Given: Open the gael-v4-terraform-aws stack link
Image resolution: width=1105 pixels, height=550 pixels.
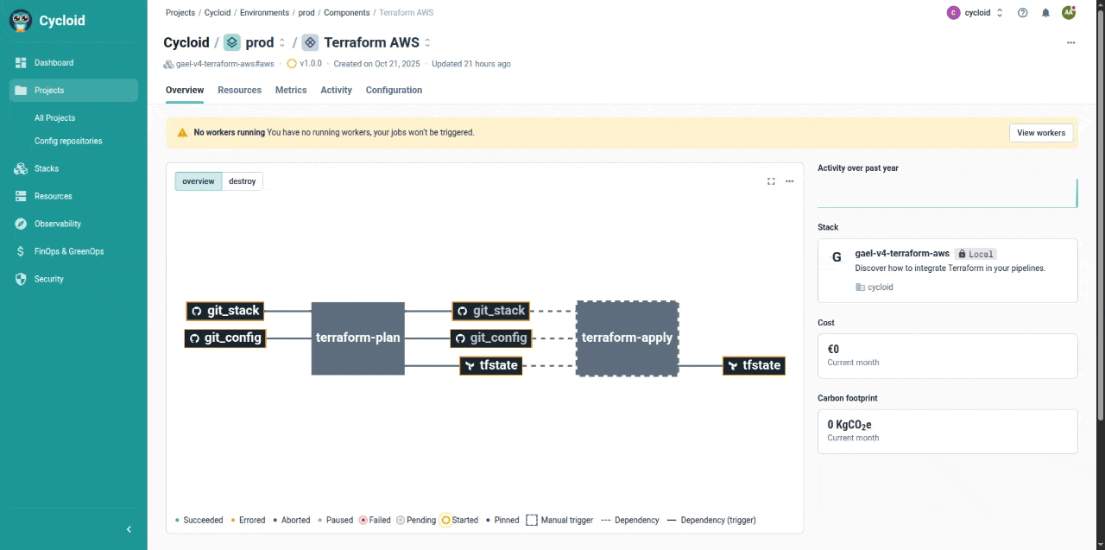Looking at the screenshot, I should [901, 254].
